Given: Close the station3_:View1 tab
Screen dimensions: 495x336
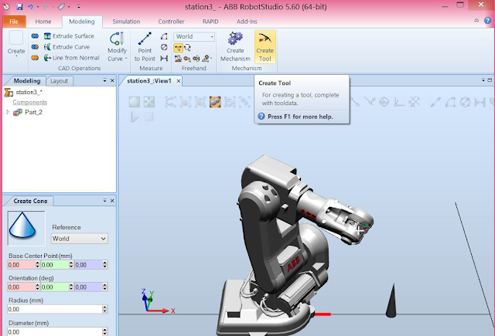Looking at the screenshot, I should coord(179,81).
